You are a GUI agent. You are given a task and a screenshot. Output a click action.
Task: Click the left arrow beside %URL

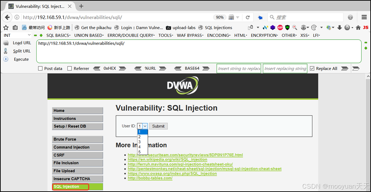pyautogui.click(x=138, y=68)
